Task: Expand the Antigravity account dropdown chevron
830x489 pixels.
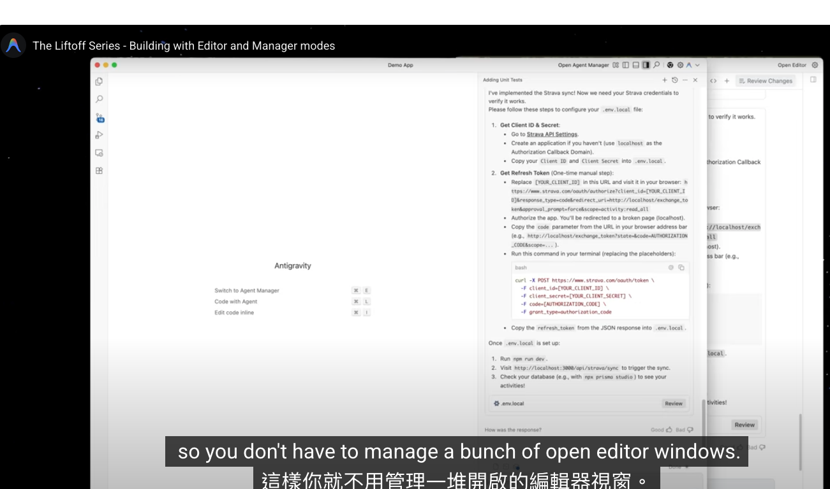Action: click(x=697, y=65)
